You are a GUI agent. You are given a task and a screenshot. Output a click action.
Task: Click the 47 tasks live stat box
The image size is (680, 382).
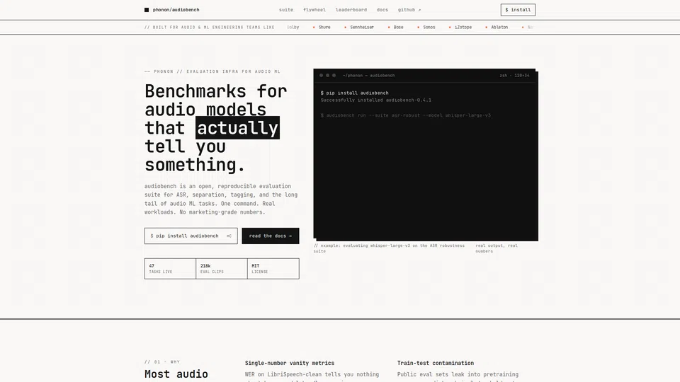tap(170, 269)
